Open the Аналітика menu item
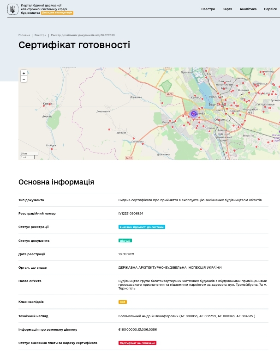Image resolution: width=280 pixels, height=351 pixels. [x=248, y=9]
